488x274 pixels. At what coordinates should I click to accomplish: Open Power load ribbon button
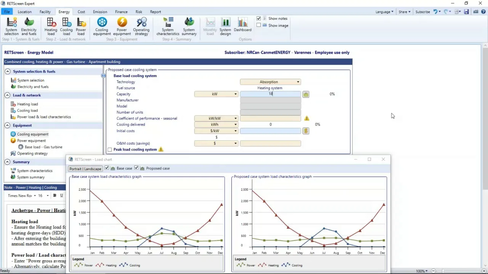coord(81,26)
